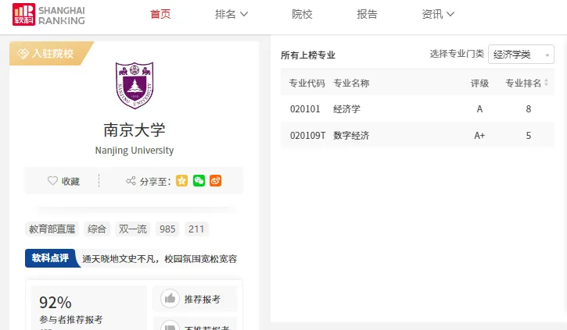Click thumbs-up 推荐报考 button
The height and width of the screenshot is (330, 567).
tap(195, 299)
